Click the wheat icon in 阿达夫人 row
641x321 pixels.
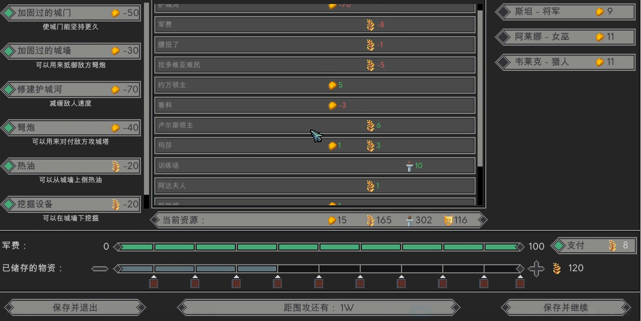[371, 186]
